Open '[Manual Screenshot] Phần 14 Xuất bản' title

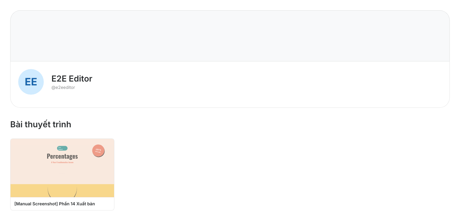[x=55, y=204]
